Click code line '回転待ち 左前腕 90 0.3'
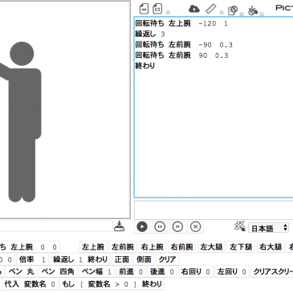Image resolution: width=293 pixels, height=293 pixels. (x=181, y=55)
